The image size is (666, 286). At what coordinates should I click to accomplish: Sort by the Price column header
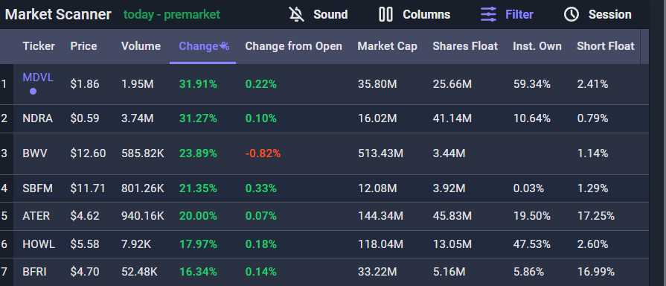[x=83, y=46]
